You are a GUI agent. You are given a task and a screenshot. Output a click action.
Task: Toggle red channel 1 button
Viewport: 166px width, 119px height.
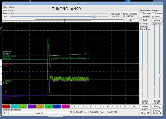point(6,106)
